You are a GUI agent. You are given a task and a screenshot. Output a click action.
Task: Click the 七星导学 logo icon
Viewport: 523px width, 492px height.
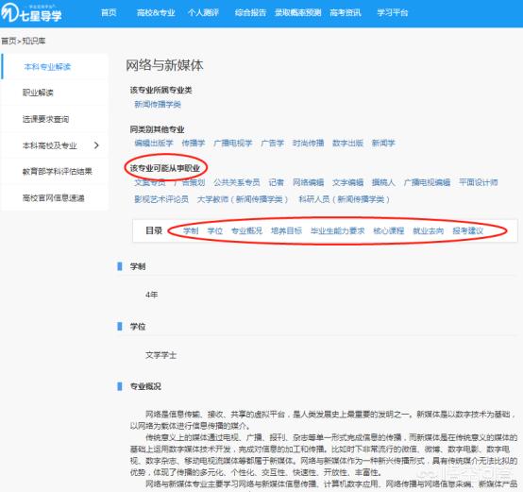click(9, 12)
